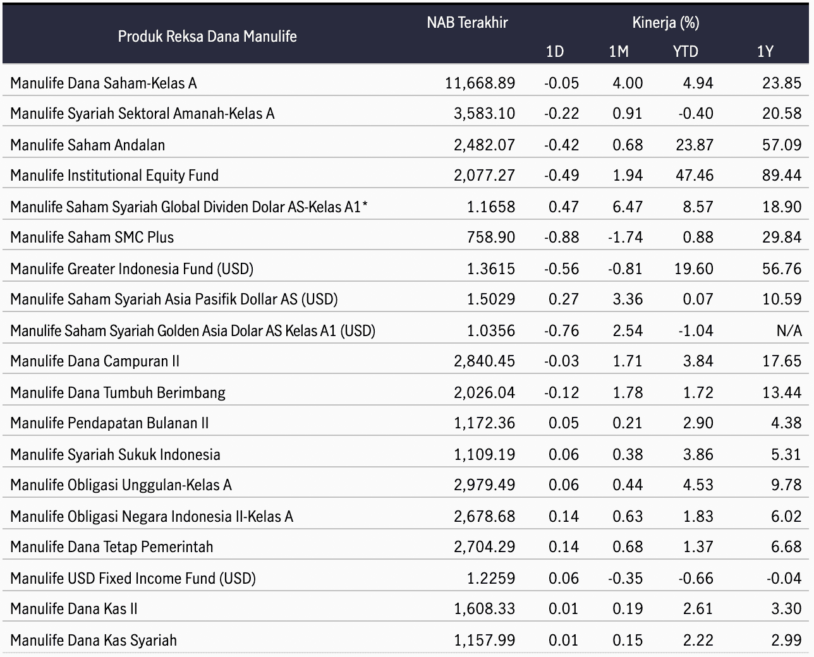Click 'Manulife Dana Kas Syariah' fund name
This screenshot has height=657, width=814.
coord(94,640)
